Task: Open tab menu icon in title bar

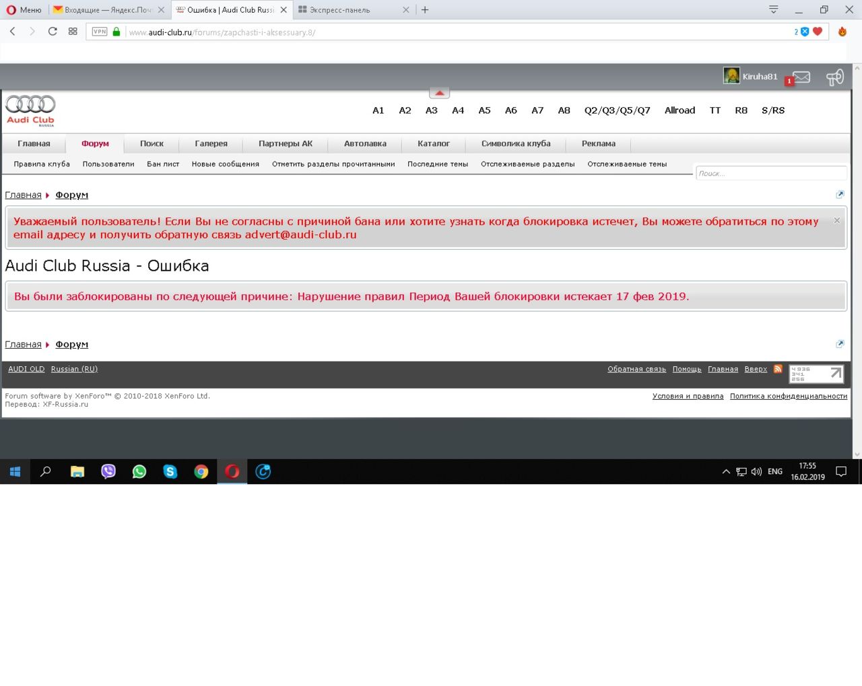Action: tap(773, 10)
